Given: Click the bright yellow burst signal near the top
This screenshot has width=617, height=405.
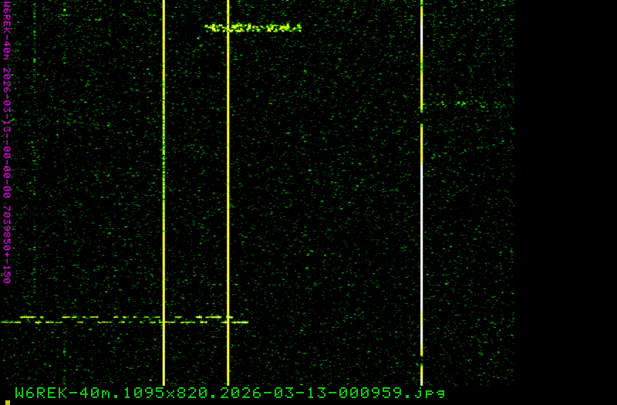Looking at the screenshot, I should [x=253, y=28].
